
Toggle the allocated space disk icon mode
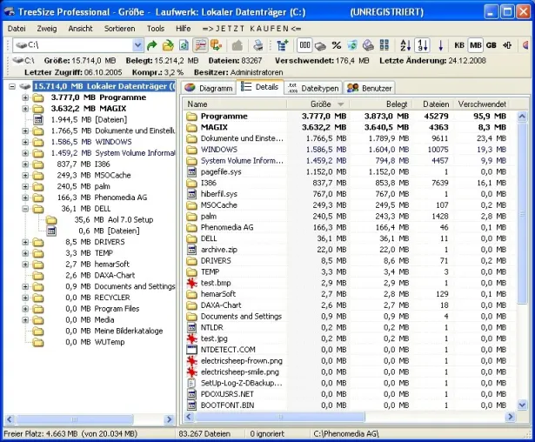point(320,45)
